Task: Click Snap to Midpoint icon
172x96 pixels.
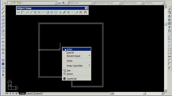Action: 31,12
